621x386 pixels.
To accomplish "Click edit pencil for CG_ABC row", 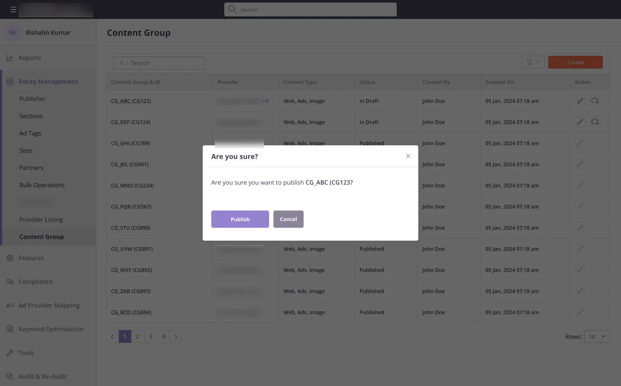I will pos(580,101).
